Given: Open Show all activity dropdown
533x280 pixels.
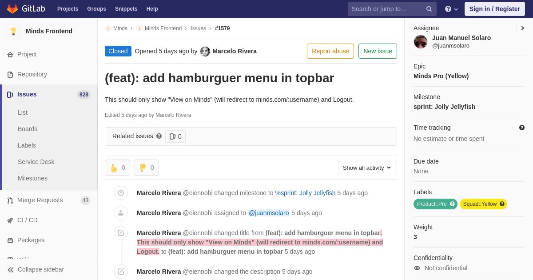Looking at the screenshot, I should click(x=367, y=168).
